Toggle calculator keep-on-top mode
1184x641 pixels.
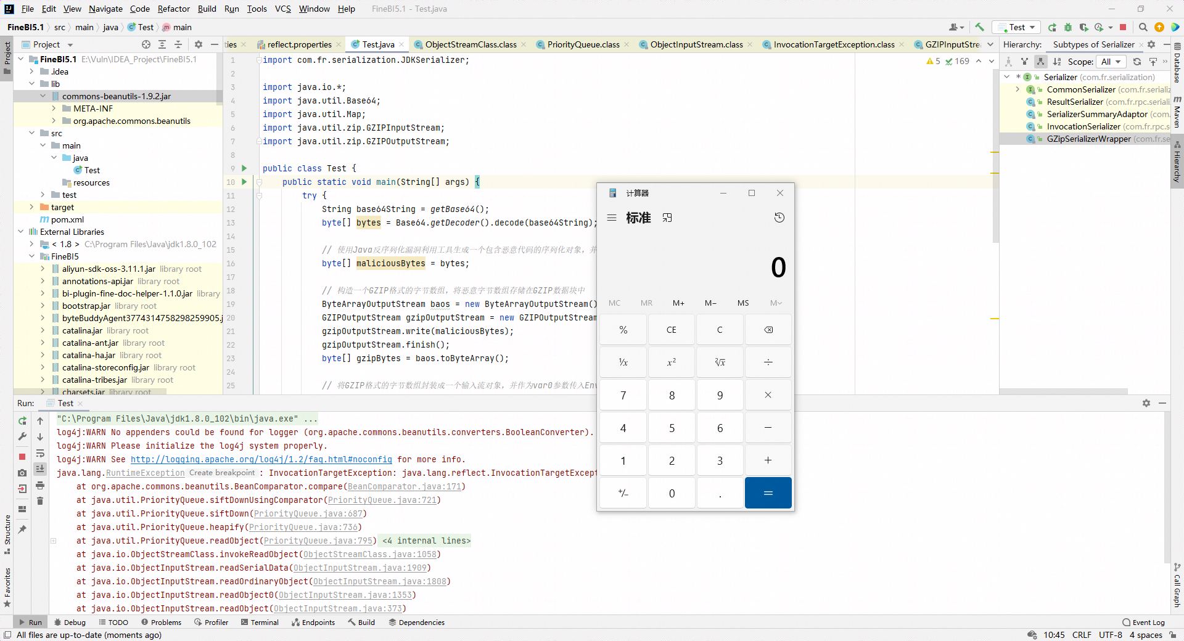pos(667,218)
